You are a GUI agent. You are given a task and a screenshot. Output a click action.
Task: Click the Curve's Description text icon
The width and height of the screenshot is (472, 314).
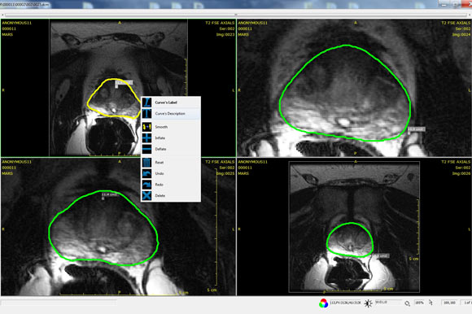coord(146,113)
